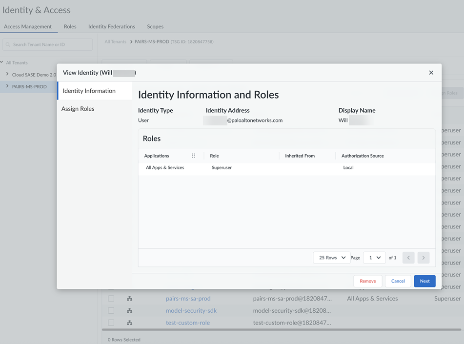The image size is (464, 344).
Task: Open the page number dropdown
Action: [x=374, y=258]
